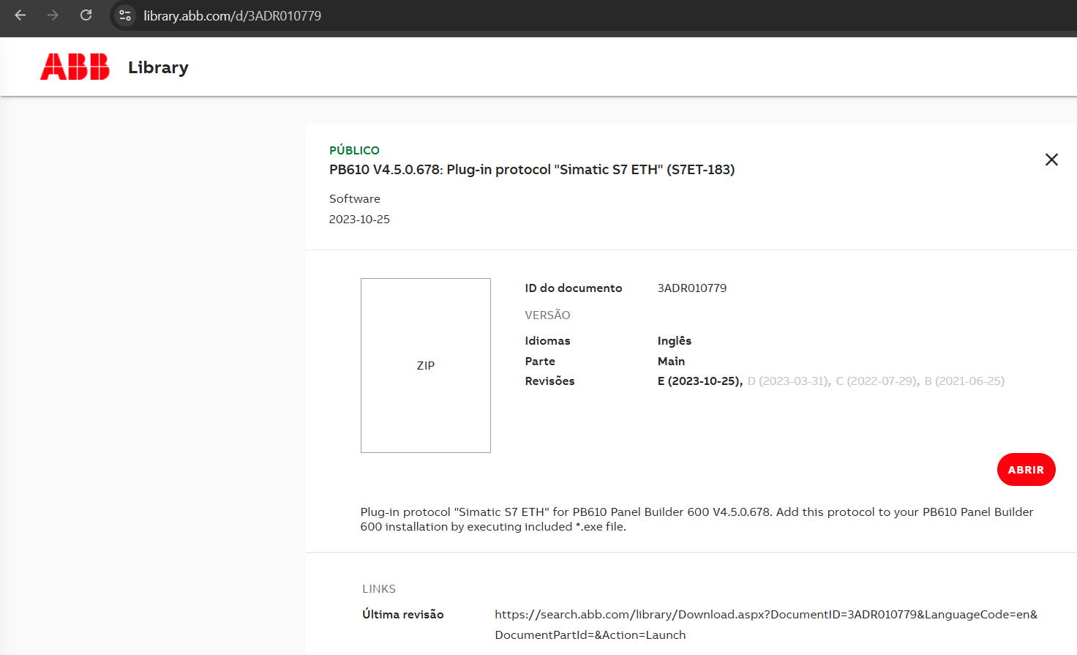This screenshot has height=655, width=1077.
Task: Click the Library header title
Action: [158, 67]
